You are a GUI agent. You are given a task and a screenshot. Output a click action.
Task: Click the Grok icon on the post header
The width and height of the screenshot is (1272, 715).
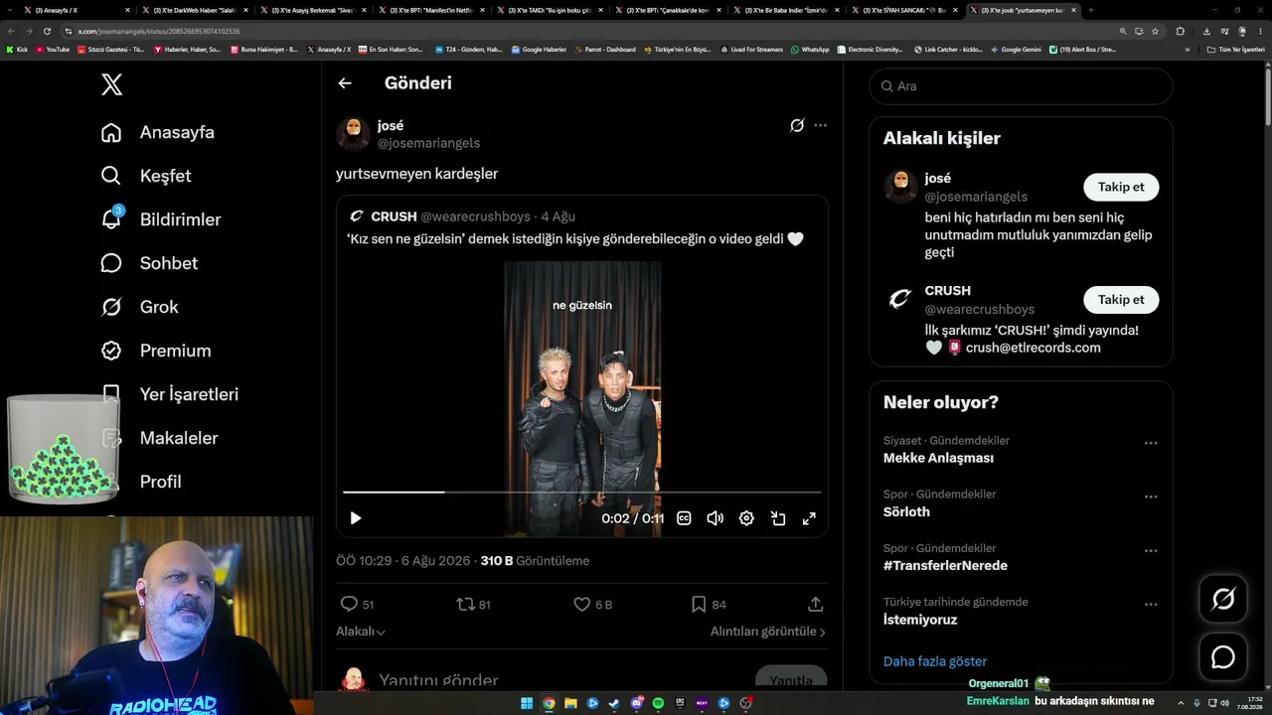(797, 125)
